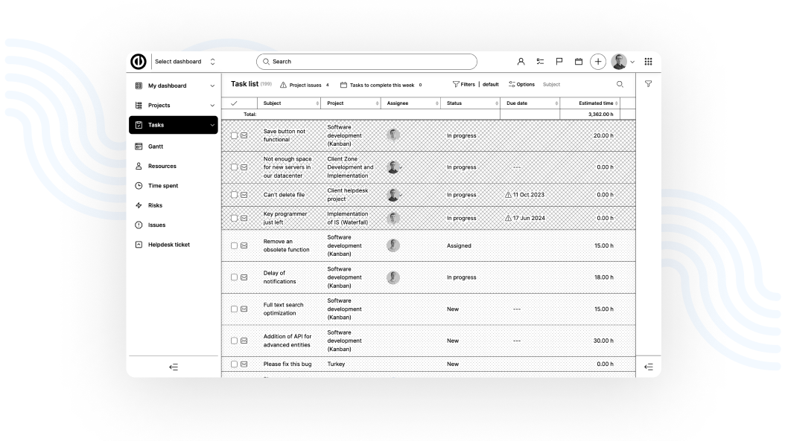Open the checklist icon in top bar
The height and width of the screenshot is (441, 788).
pos(540,62)
